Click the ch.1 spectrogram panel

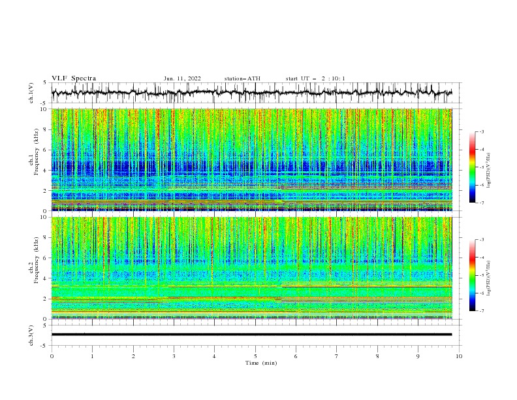(251, 159)
